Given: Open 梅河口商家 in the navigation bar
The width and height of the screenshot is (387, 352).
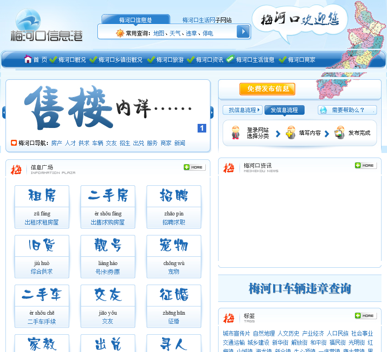Looking at the screenshot, I should pyautogui.click(x=301, y=60).
